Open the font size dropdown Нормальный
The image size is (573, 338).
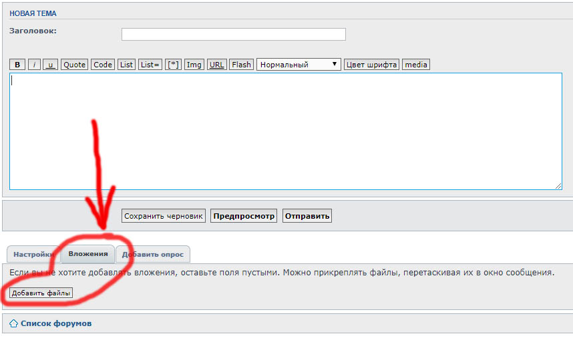(x=299, y=65)
